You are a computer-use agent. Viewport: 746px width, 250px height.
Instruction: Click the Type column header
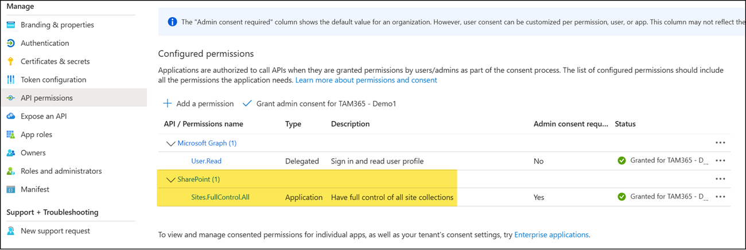tap(293, 124)
